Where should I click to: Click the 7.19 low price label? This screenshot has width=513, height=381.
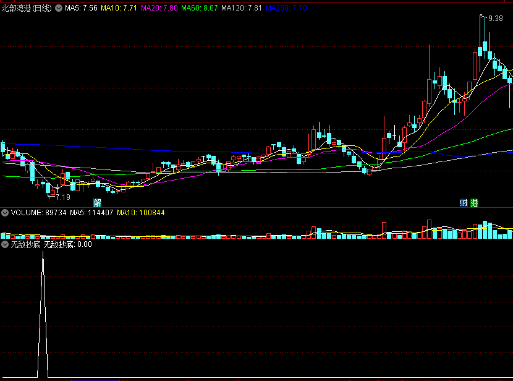(x=63, y=197)
